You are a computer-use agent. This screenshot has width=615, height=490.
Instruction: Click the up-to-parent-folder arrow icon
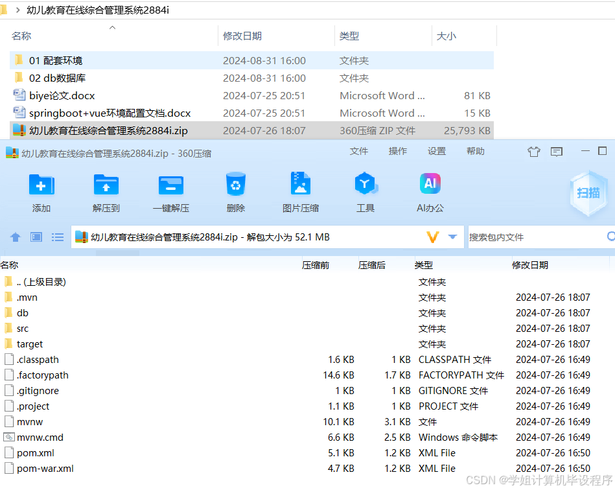click(15, 237)
